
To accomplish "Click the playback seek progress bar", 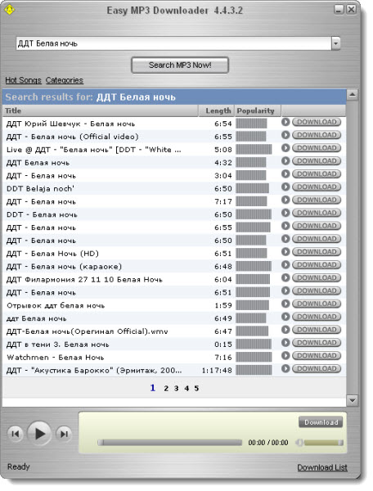I will (x=170, y=443).
